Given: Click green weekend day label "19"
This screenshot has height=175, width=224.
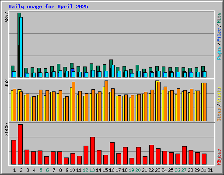Looking at the screenshot, I should [x=131, y=170].
